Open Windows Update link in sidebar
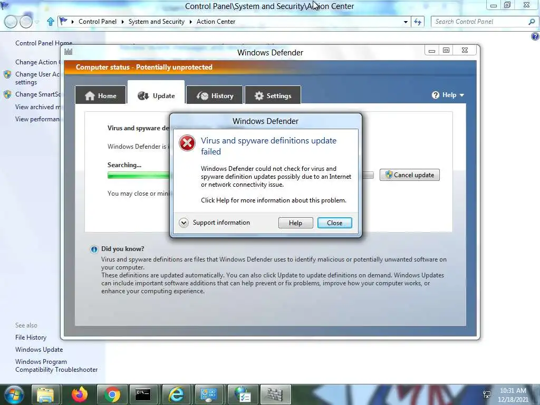 (x=39, y=350)
